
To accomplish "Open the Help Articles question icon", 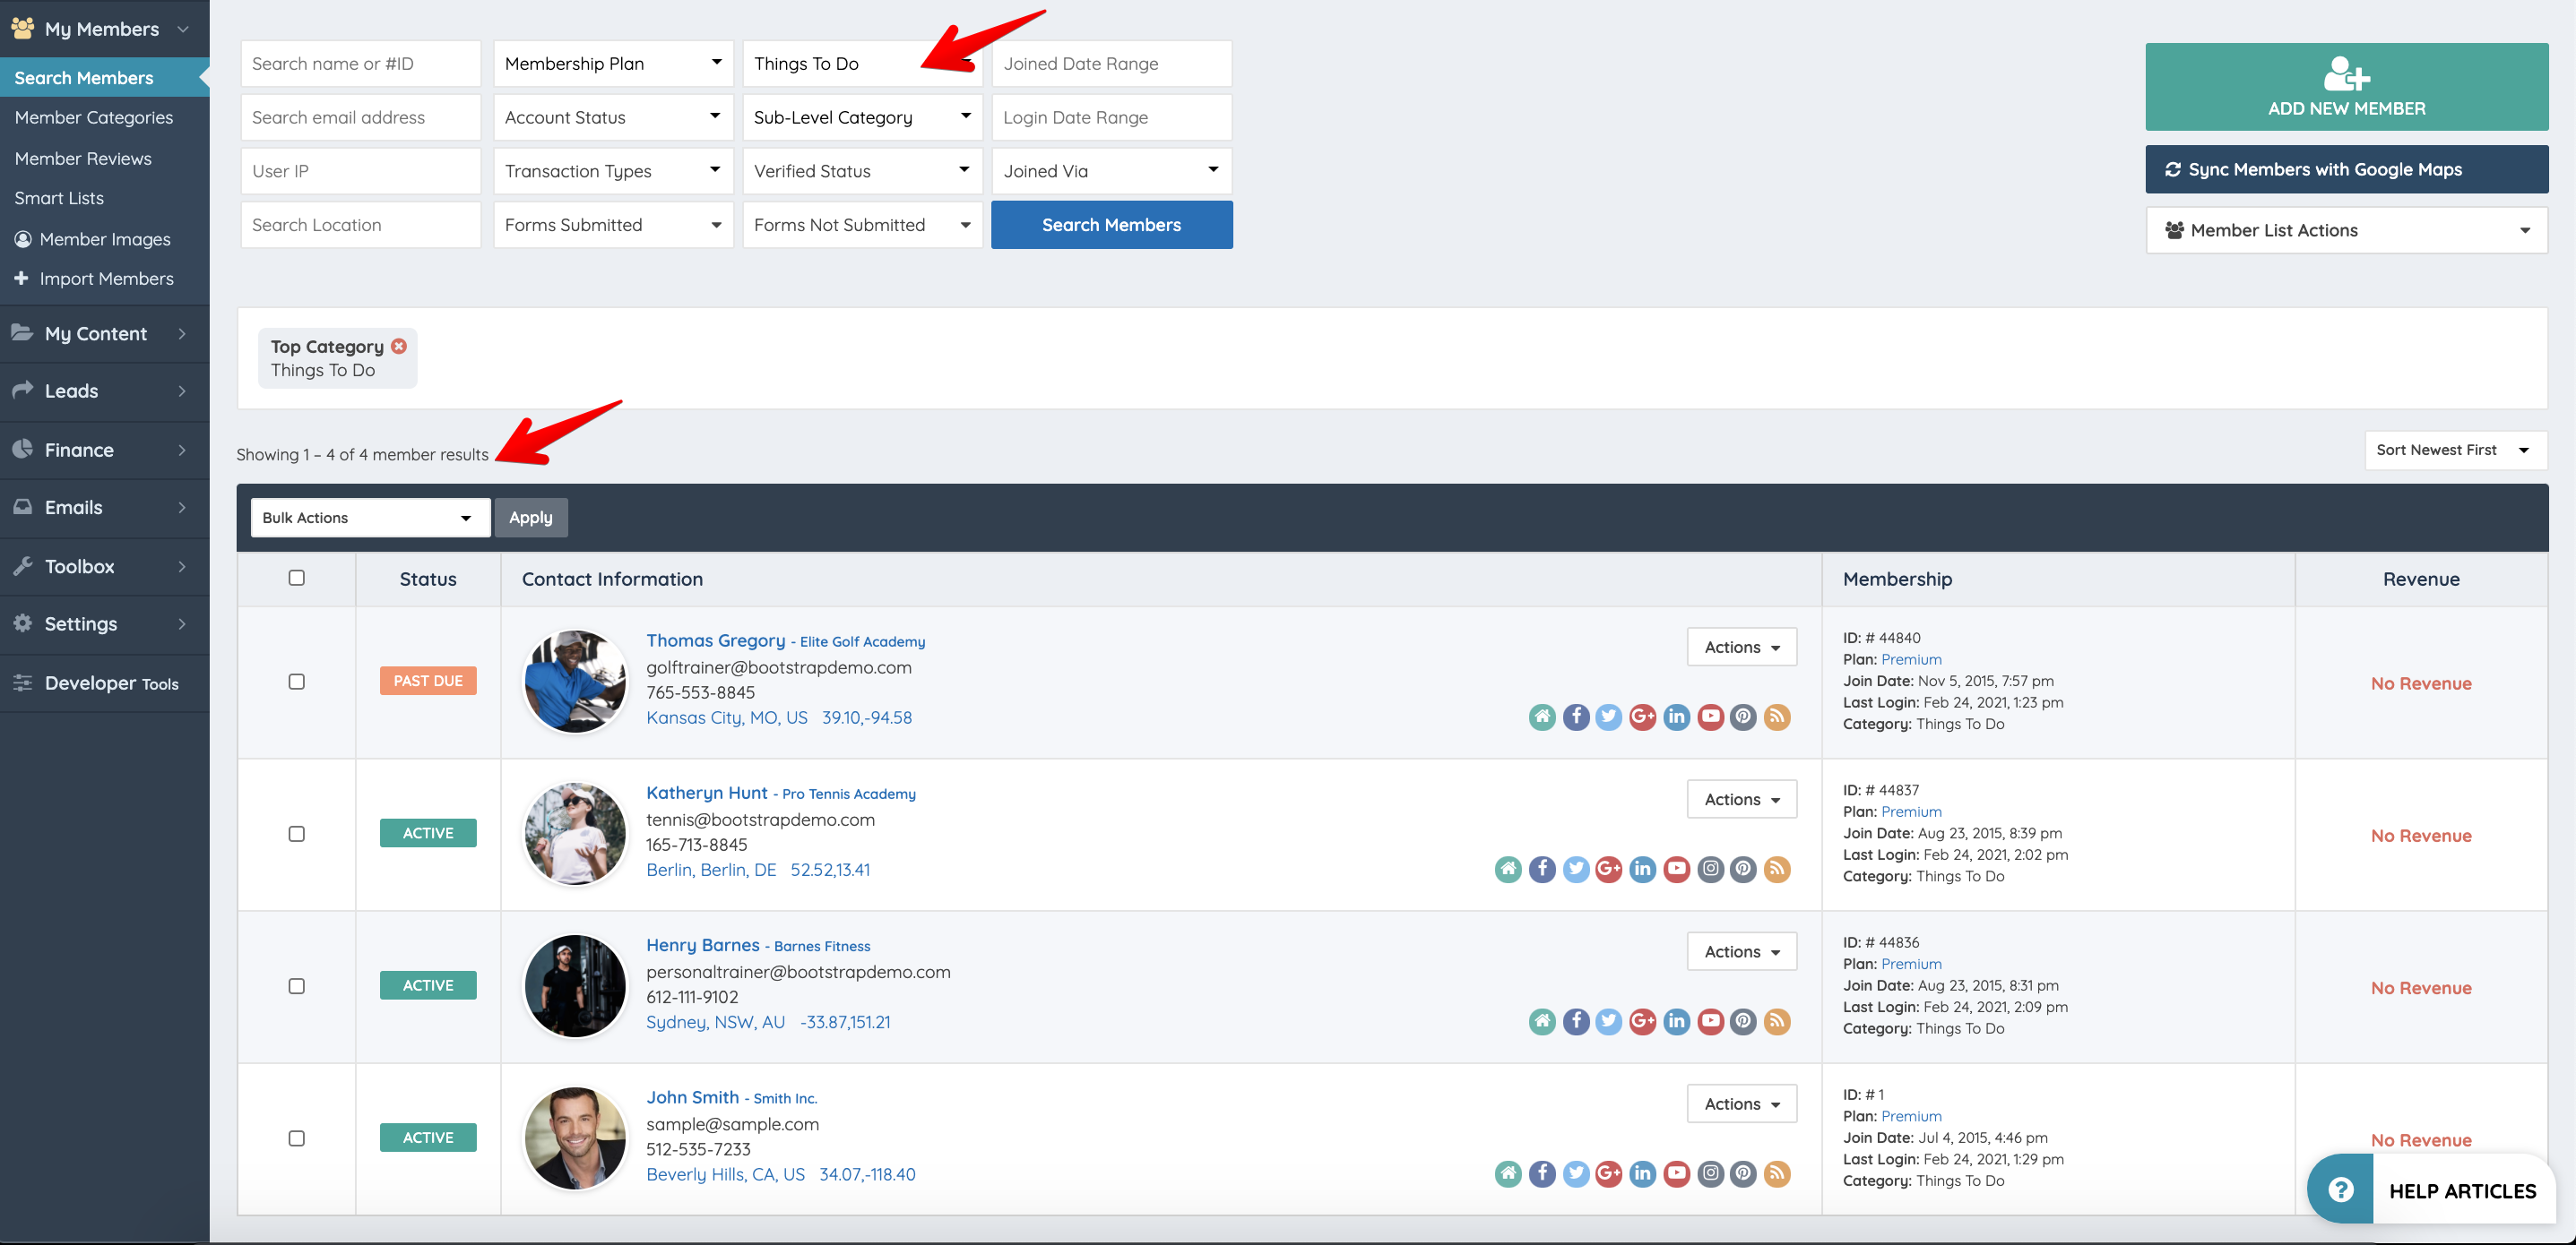I will 2340,1189.
